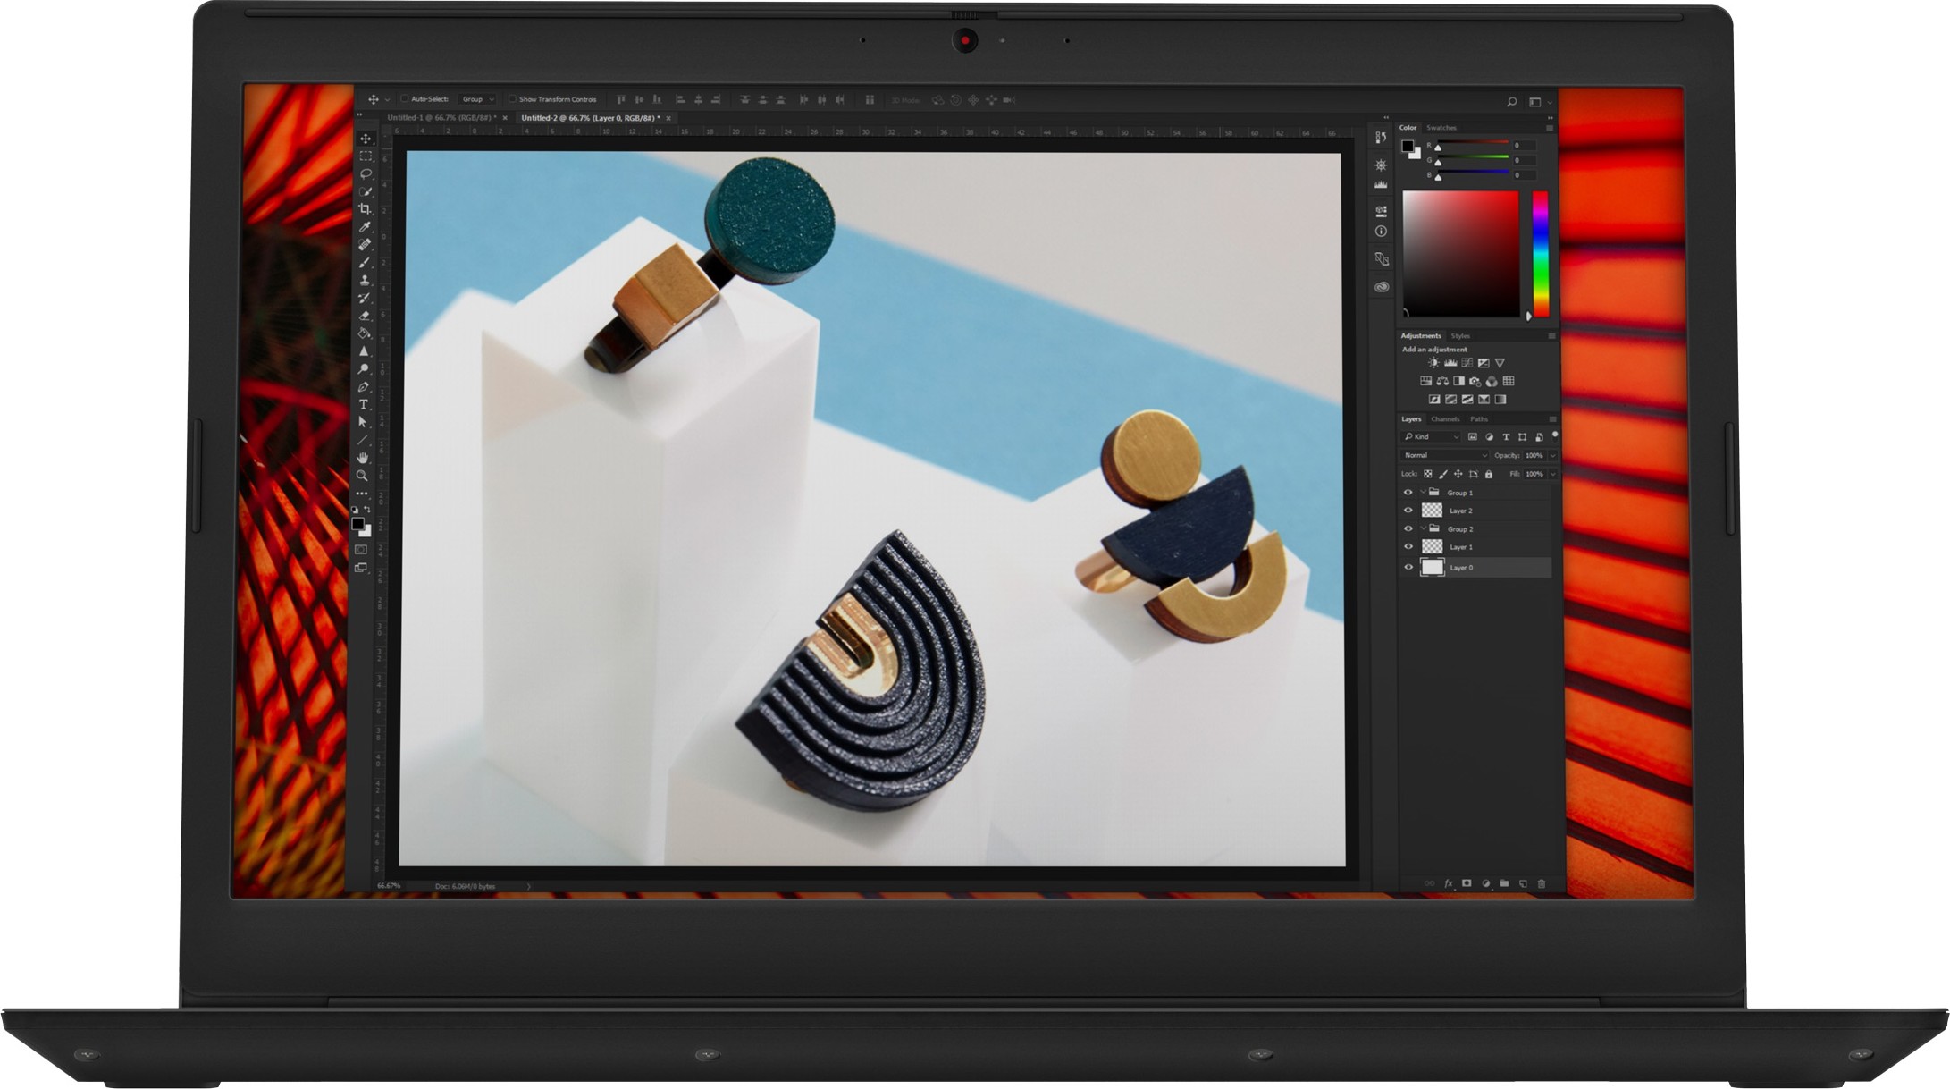Screen dimensions: 1950x1089
Task: Click the delete layer trash icon
Action: pos(1541,883)
